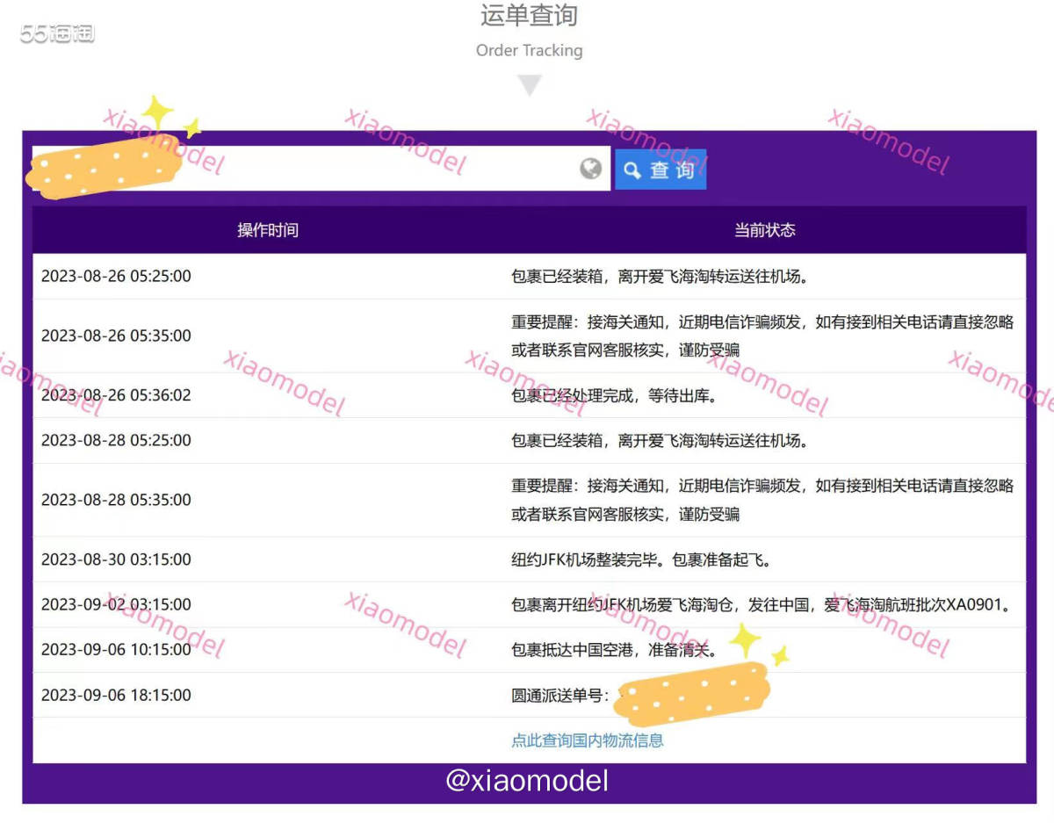1054x823 pixels.
Task: Select the customs fraud warning row dated 08-26
Action: (x=527, y=335)
